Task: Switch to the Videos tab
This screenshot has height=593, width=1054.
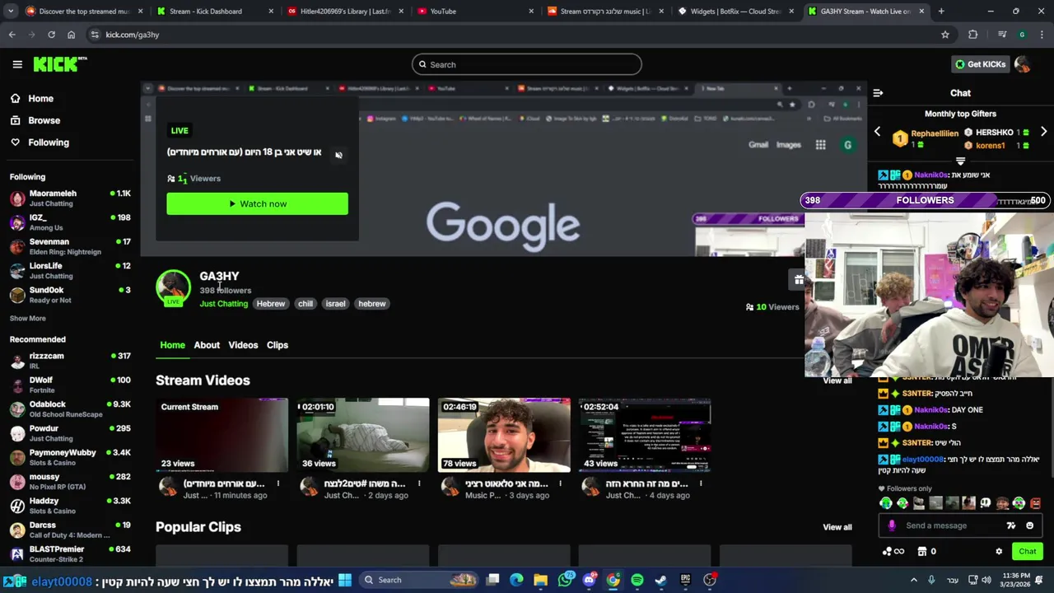Action: click(x=243, y=345)
